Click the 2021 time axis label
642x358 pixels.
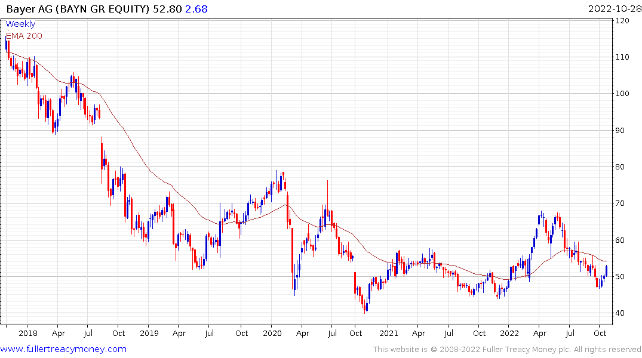point(389,334)
